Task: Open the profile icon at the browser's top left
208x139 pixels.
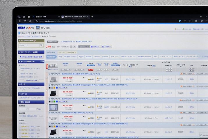Action: [19, 17]
